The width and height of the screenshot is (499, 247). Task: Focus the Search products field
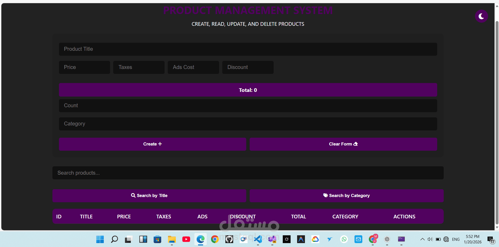coord(248,173)
